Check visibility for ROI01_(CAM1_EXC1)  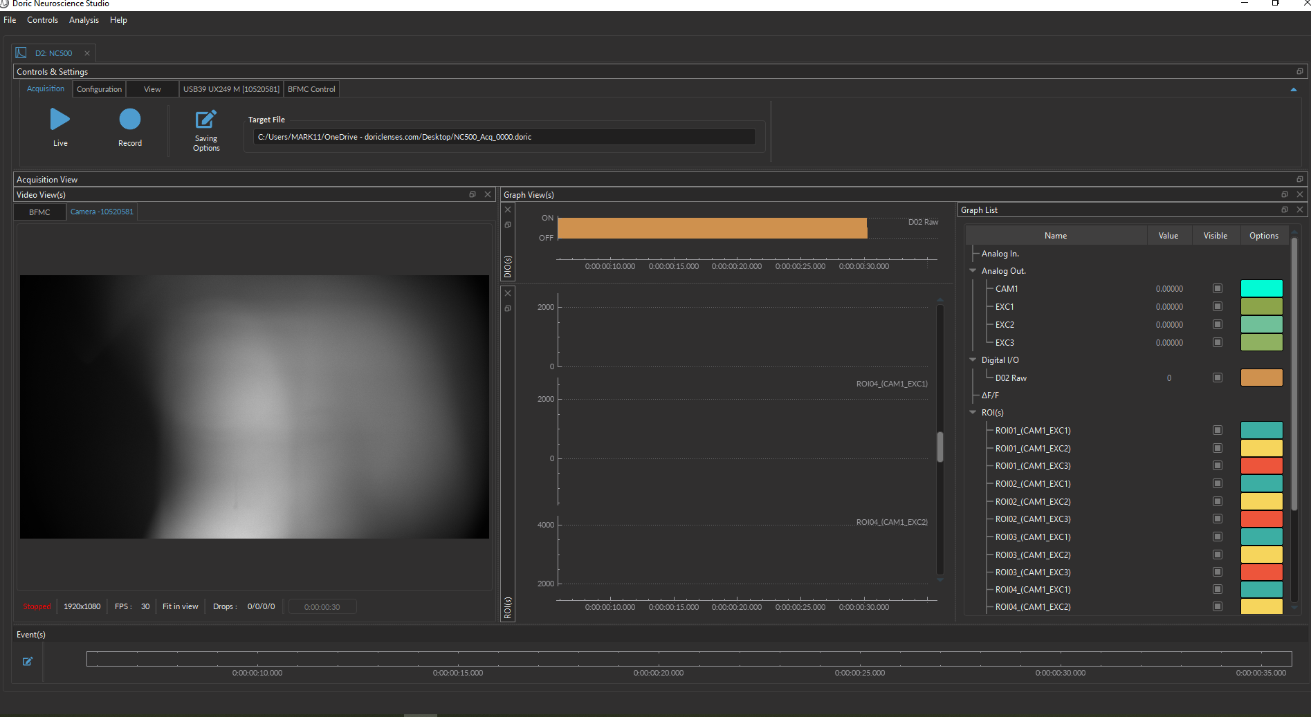[1217, 429]
